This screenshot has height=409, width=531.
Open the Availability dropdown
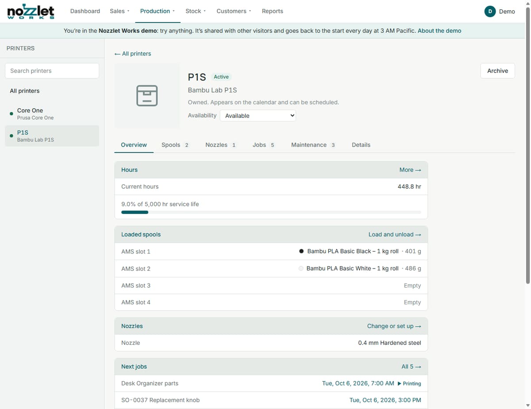tap(258, 116)
